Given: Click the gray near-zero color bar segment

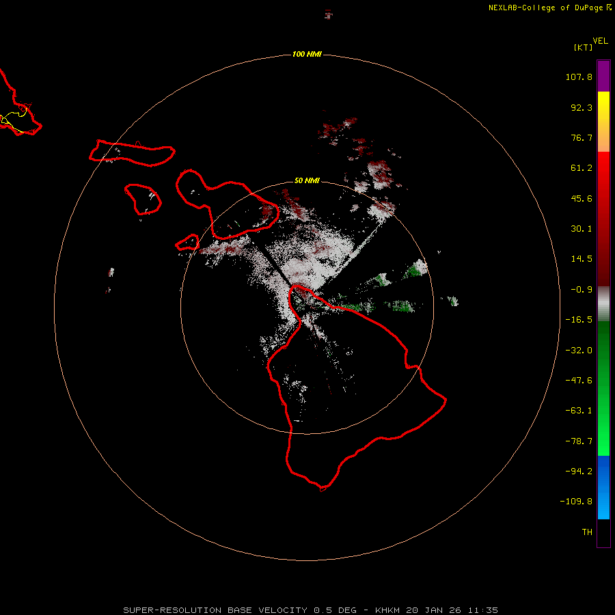Looking at the screenshot, I should click(603, 303).
